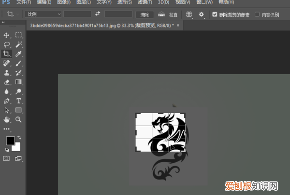This screenshot has width=290, height=195.
Task: Collapse the toolbox with double-arrow
Action: (x=3, y=22)
